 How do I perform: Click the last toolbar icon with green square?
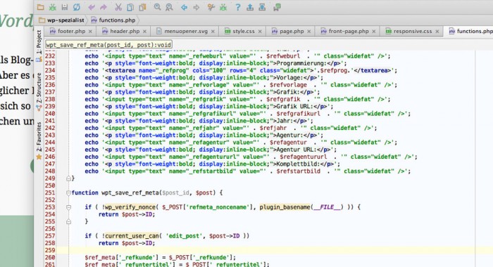coord(277,7)
